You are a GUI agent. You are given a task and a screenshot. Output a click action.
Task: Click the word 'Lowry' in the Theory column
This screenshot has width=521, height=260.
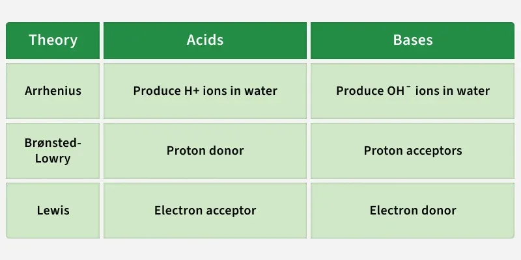(53, 158)
